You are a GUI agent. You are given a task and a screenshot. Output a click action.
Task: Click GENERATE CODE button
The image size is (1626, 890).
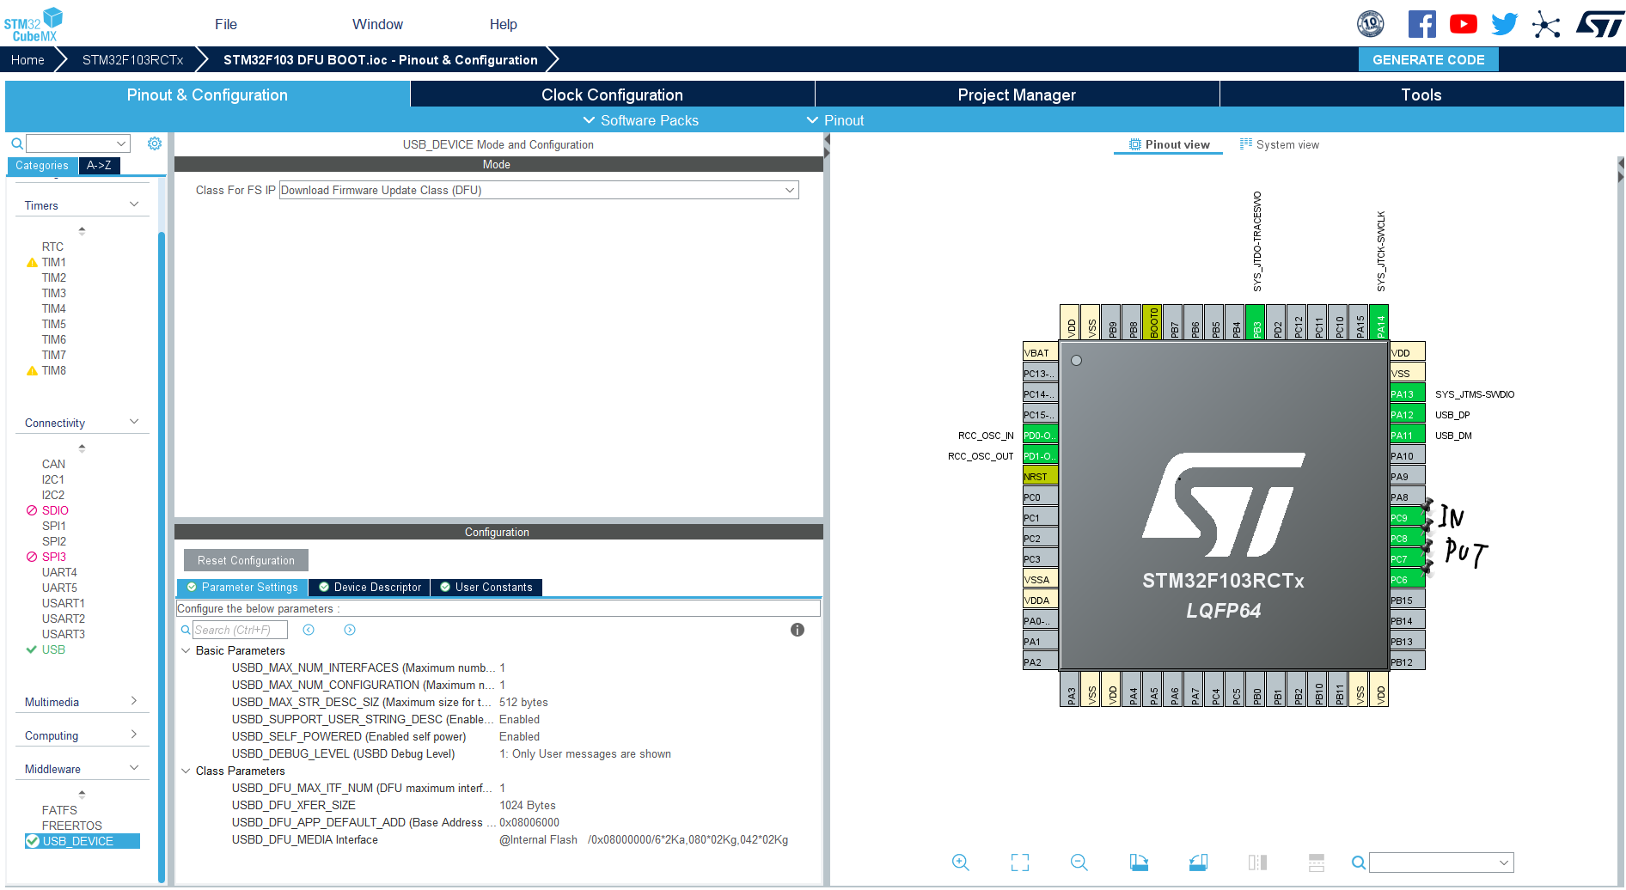[x=1428, y=59]
